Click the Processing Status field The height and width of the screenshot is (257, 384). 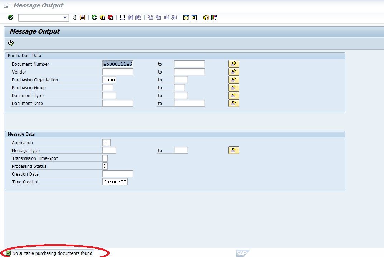pyautogui.click(x=105, y=166)
